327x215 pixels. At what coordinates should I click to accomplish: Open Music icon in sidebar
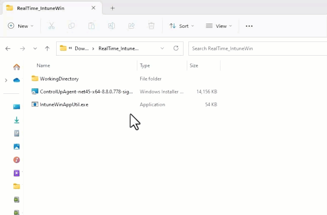click(x=17, y=160)
